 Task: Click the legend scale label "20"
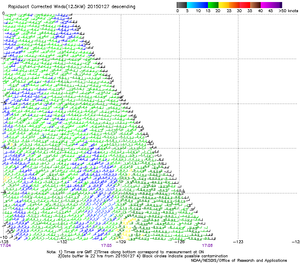click(218, 11)
